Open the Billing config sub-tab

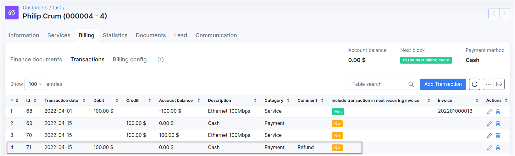[x=130, y=60]
